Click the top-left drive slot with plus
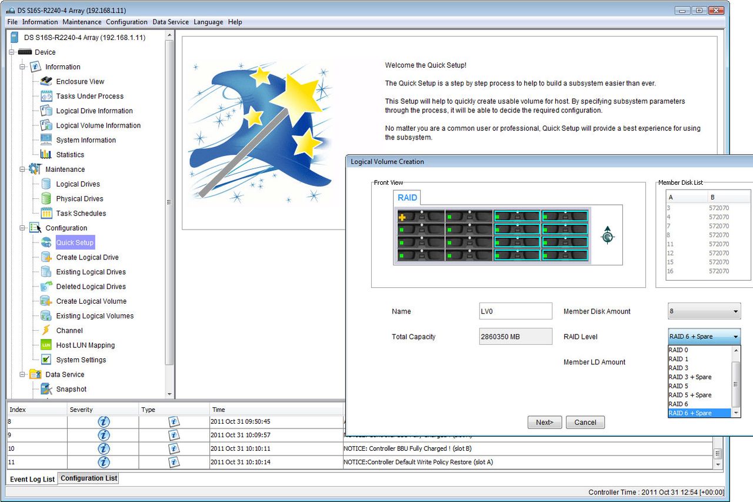753x502 pixels. [421, 217]
